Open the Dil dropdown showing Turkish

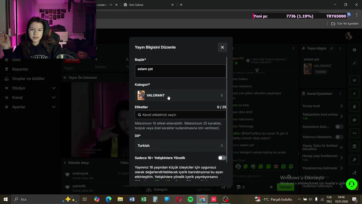click(180, 146)
